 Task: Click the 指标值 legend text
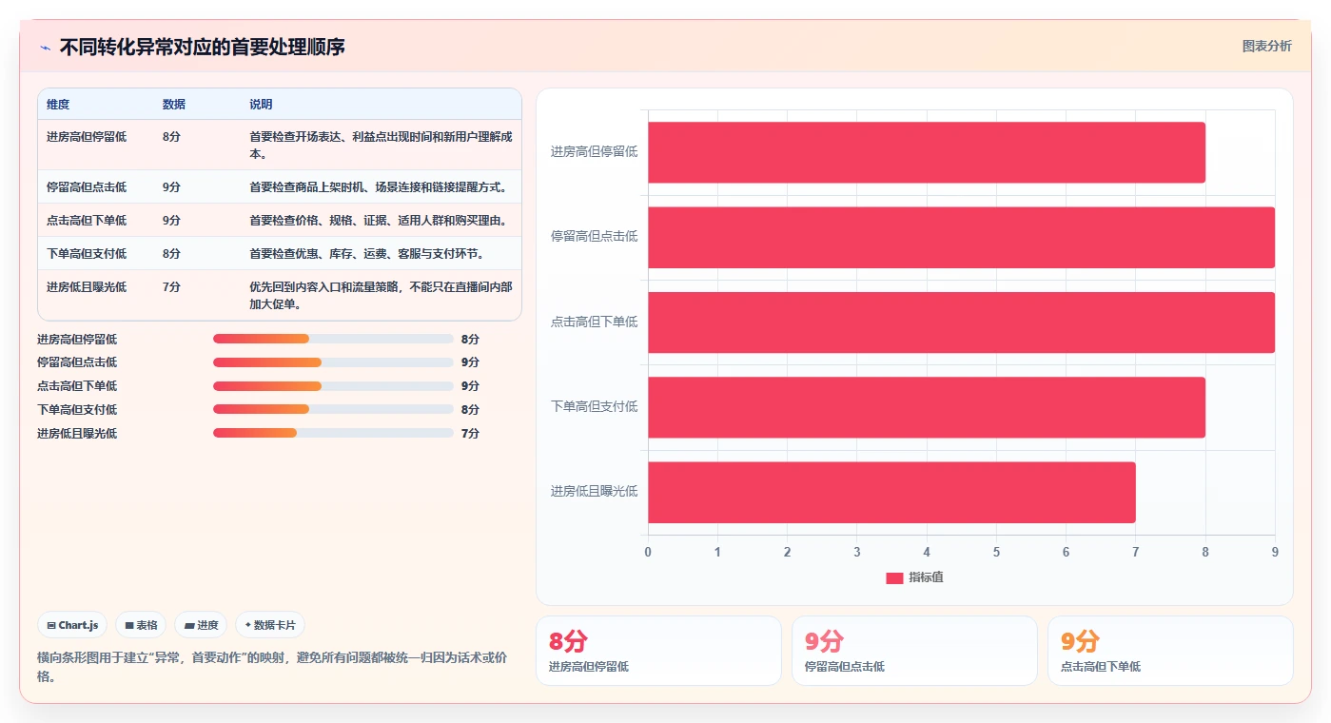tap(926, 578)
